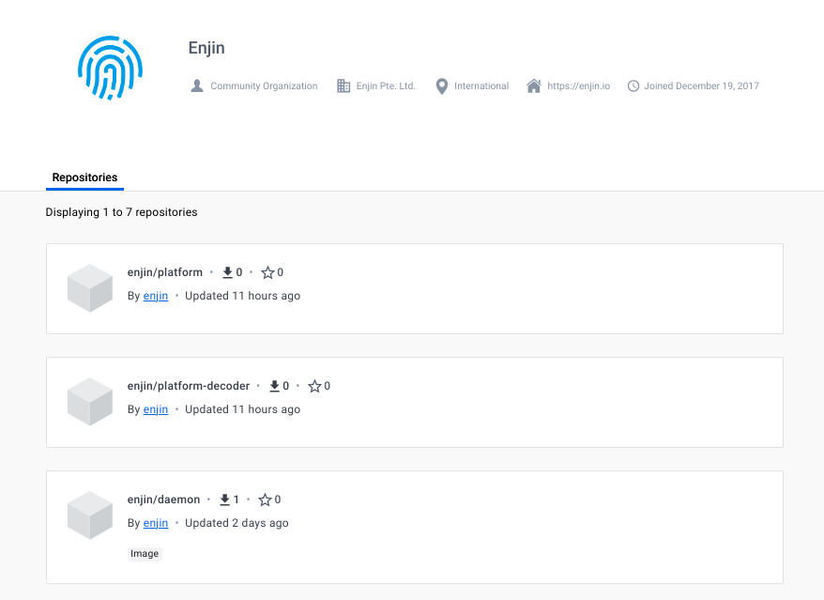Click the Joined December 19, 2017 text
Viewport: 824px width, 600px height.
tap(702, 85)
